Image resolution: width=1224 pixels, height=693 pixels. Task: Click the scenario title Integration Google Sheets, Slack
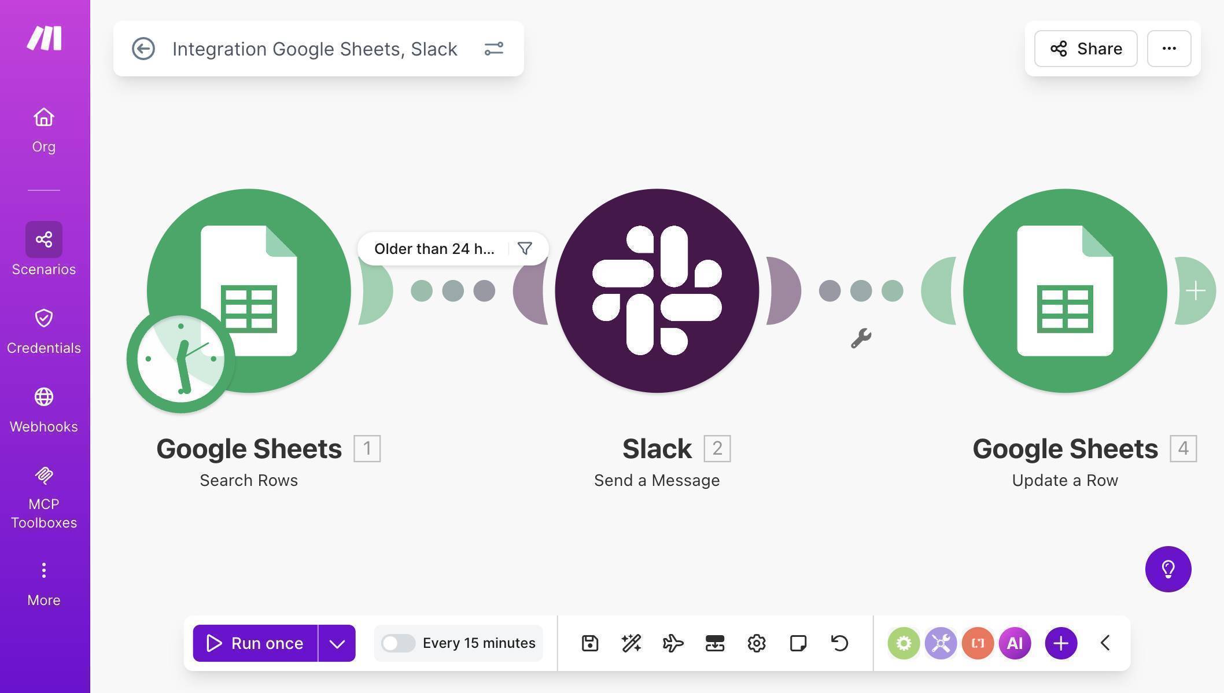coord(315,49)
